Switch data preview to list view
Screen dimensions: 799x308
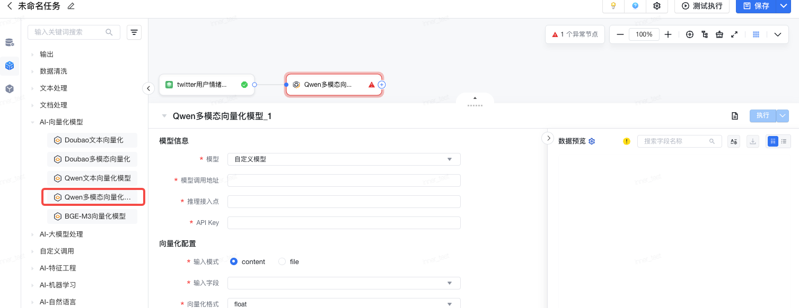(x=784, y=141)
